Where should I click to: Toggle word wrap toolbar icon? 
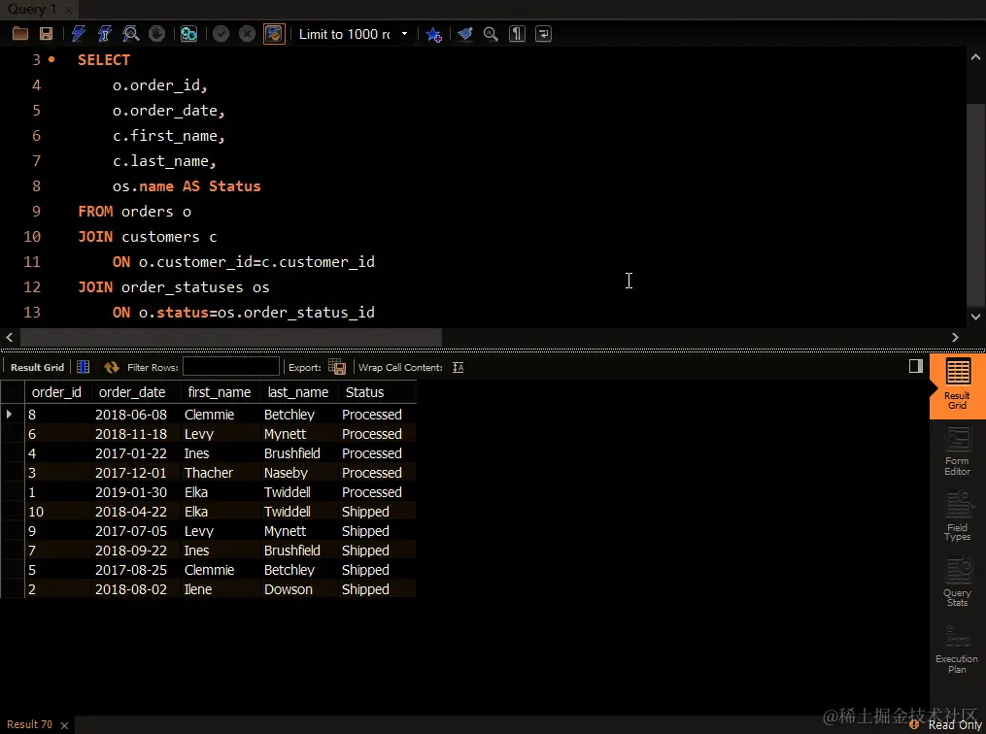pyautogui.click(x=543, y=34)
